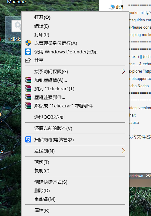Click the share arrow icon beside 共享
151x216 pixels.
coord(28,60)
